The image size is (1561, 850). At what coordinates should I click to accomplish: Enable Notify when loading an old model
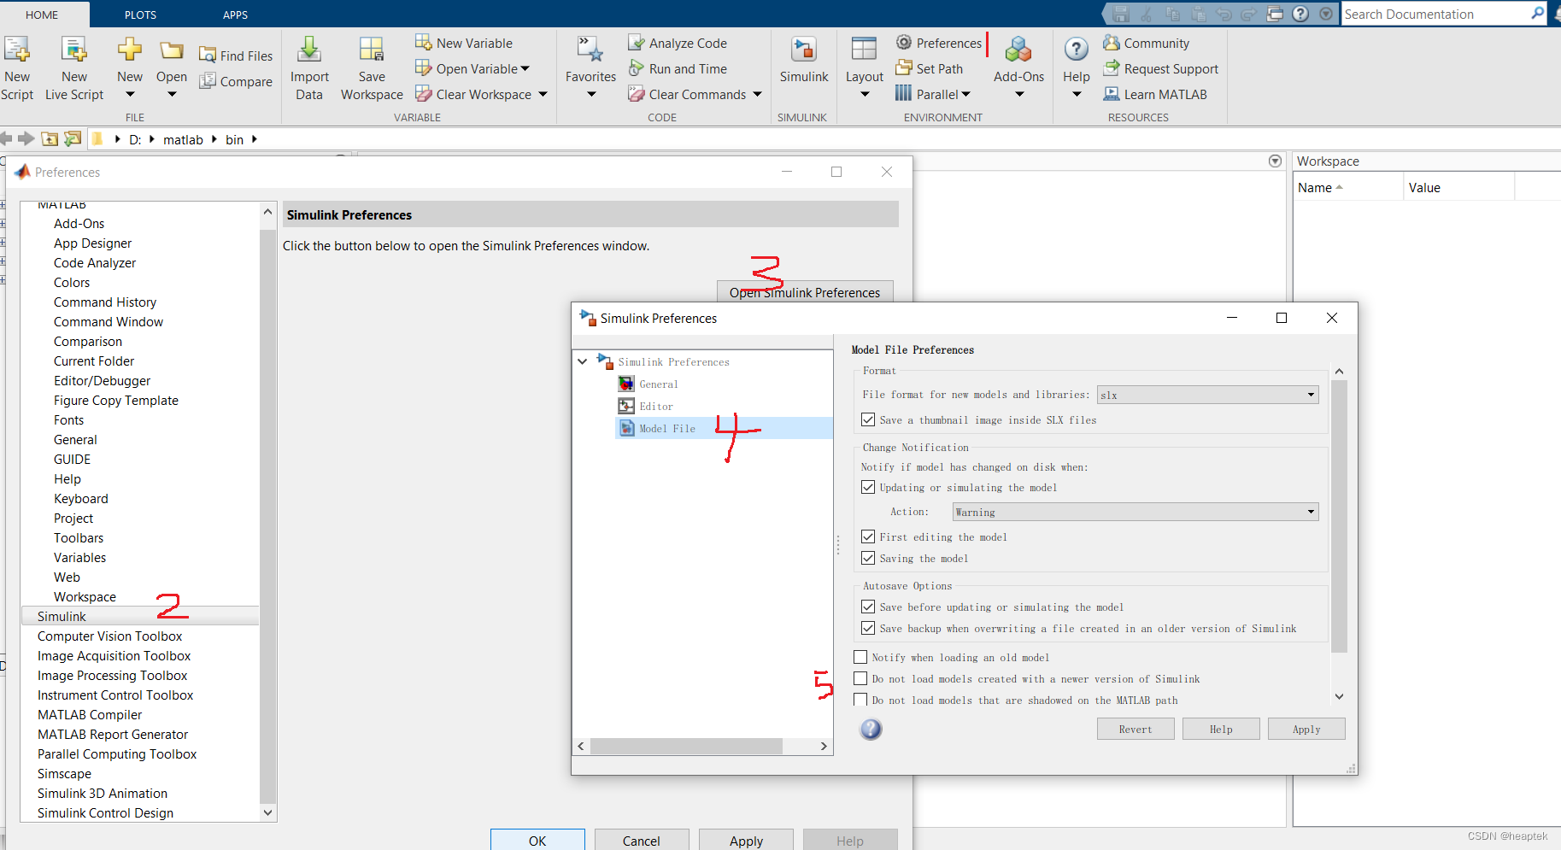coord(860,657)
